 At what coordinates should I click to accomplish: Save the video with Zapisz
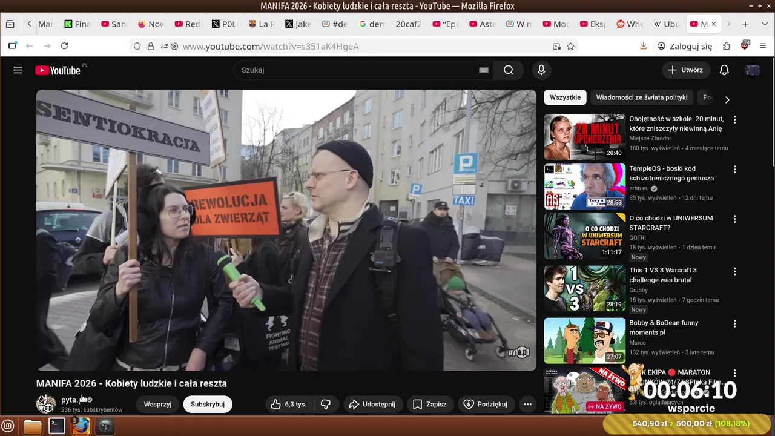click(x=430, y=404)
